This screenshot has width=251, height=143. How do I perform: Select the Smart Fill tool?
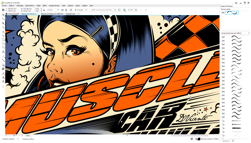pos(3,81)
